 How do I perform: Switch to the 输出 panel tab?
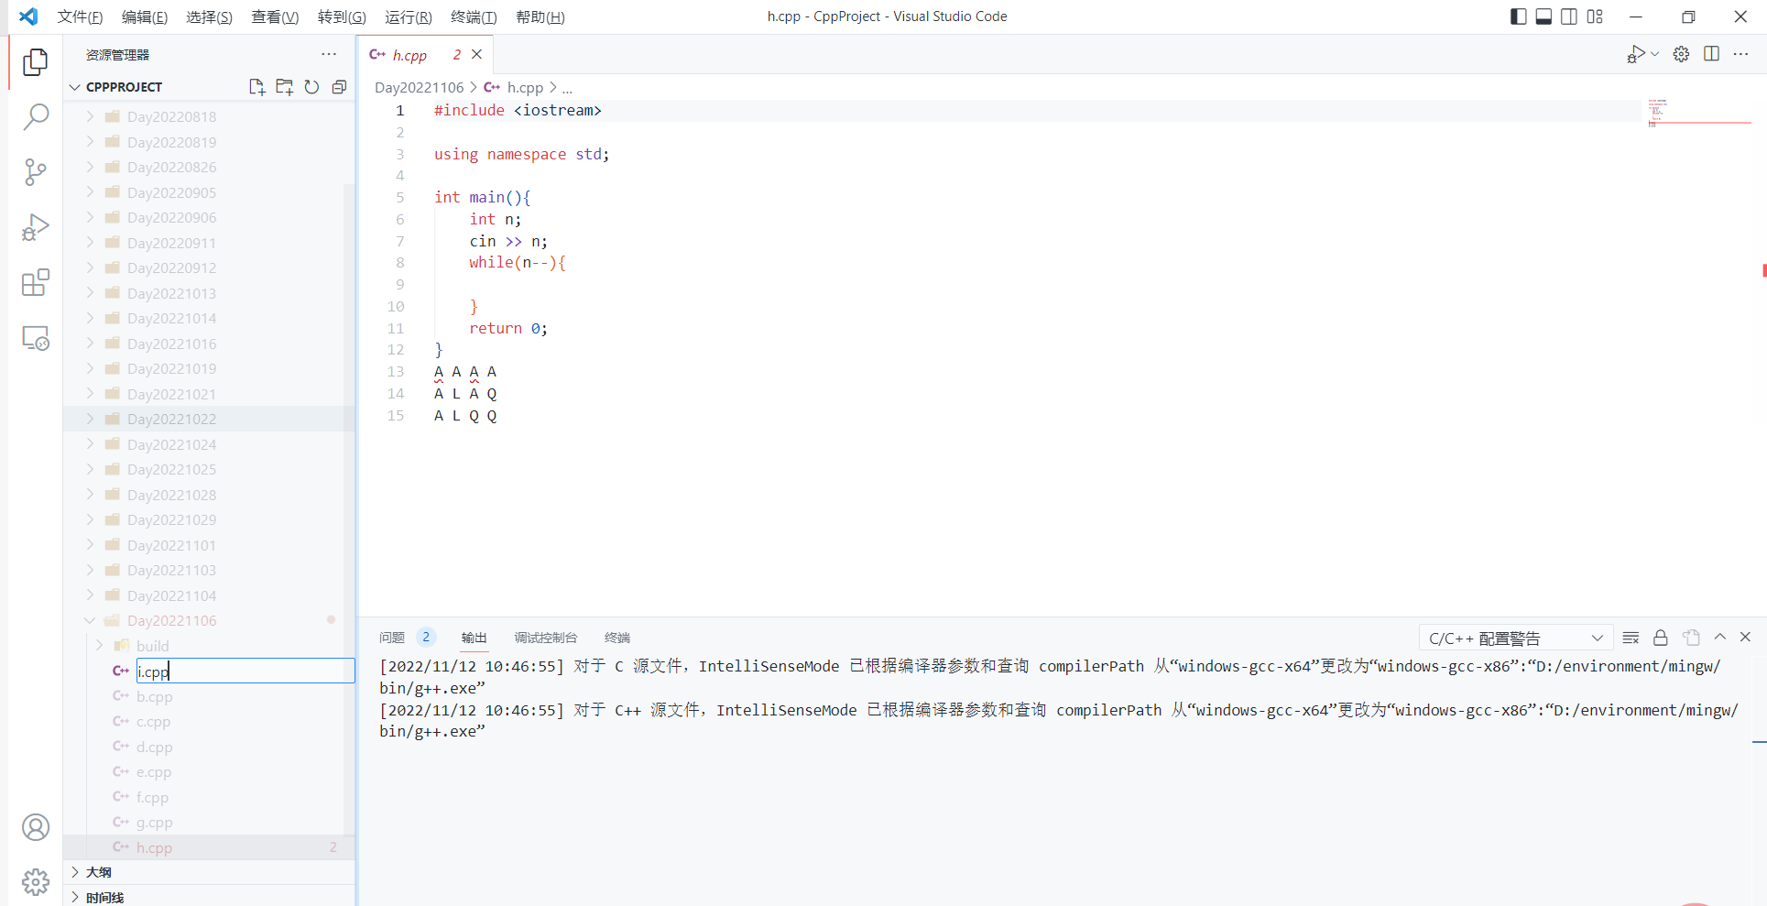[x=474, y=638]
